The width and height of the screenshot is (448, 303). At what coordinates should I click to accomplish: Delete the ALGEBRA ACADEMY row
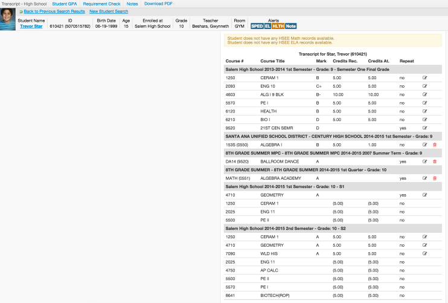coord(435,178)
